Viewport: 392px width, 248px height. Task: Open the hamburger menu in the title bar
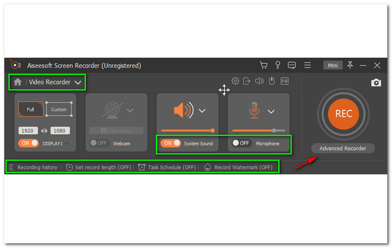pyautogui.click(x=308, y=65)
